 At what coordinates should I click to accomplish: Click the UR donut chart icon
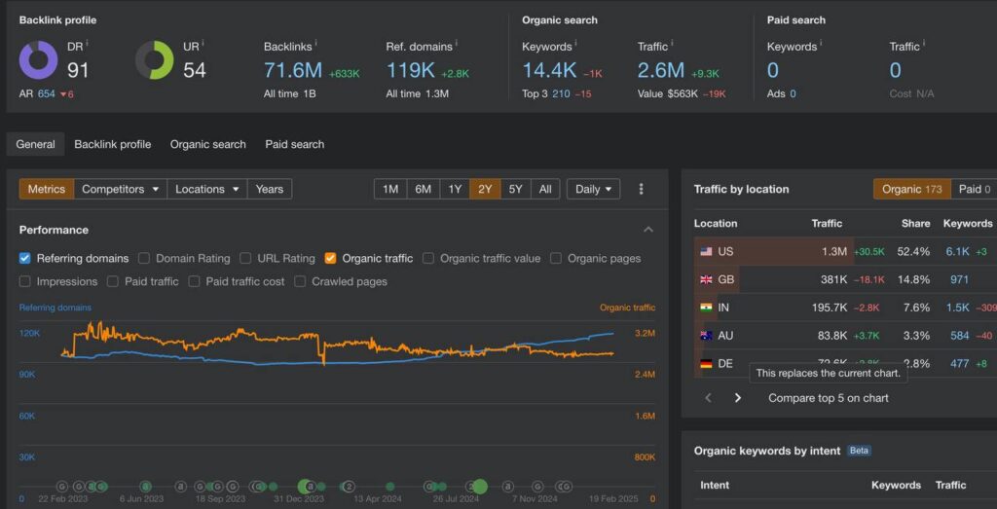[154, 60]
